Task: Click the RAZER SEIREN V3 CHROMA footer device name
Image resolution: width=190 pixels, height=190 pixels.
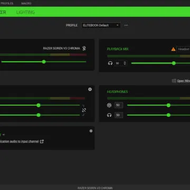Action: pyautogui.click(x=95, y=188)
